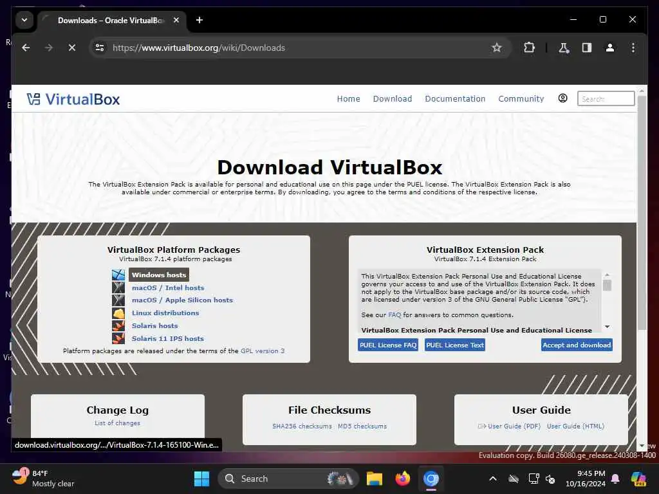Open the User Guide (HTML) link
Viewport: 659px width, 494px height.
pos(575,426)
